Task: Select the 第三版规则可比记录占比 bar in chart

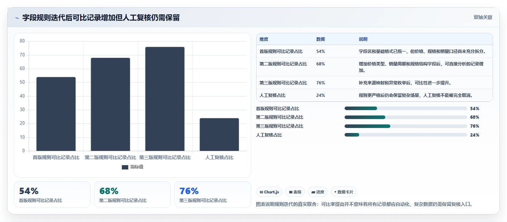Action: tap(165, 99)
